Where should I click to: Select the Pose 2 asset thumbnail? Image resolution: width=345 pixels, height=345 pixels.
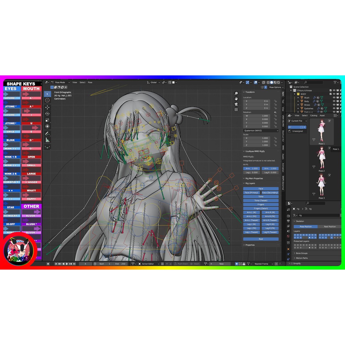[322, 159]
